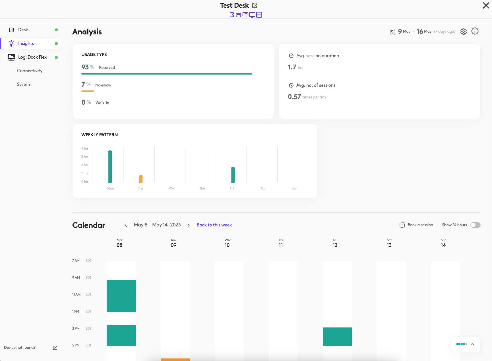Open the Insights sidebar section

31,43
